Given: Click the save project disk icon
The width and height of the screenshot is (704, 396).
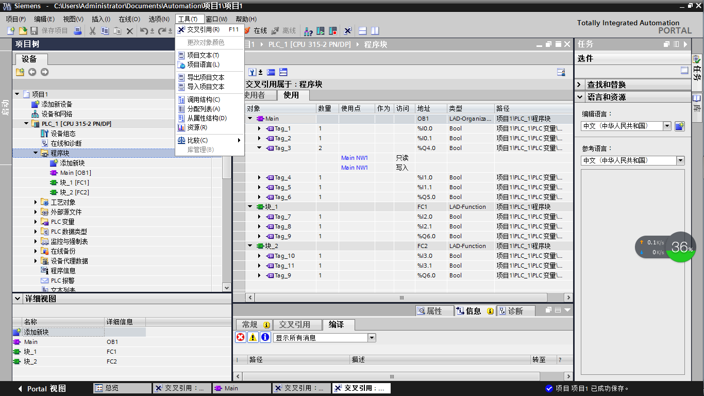Looking at the screenshot, I should coord(34,31).
